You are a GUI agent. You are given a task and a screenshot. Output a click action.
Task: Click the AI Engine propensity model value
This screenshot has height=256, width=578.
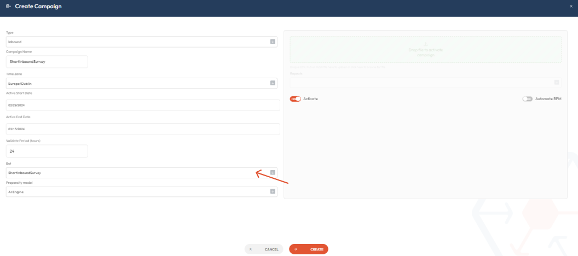[x=16, y=192]
